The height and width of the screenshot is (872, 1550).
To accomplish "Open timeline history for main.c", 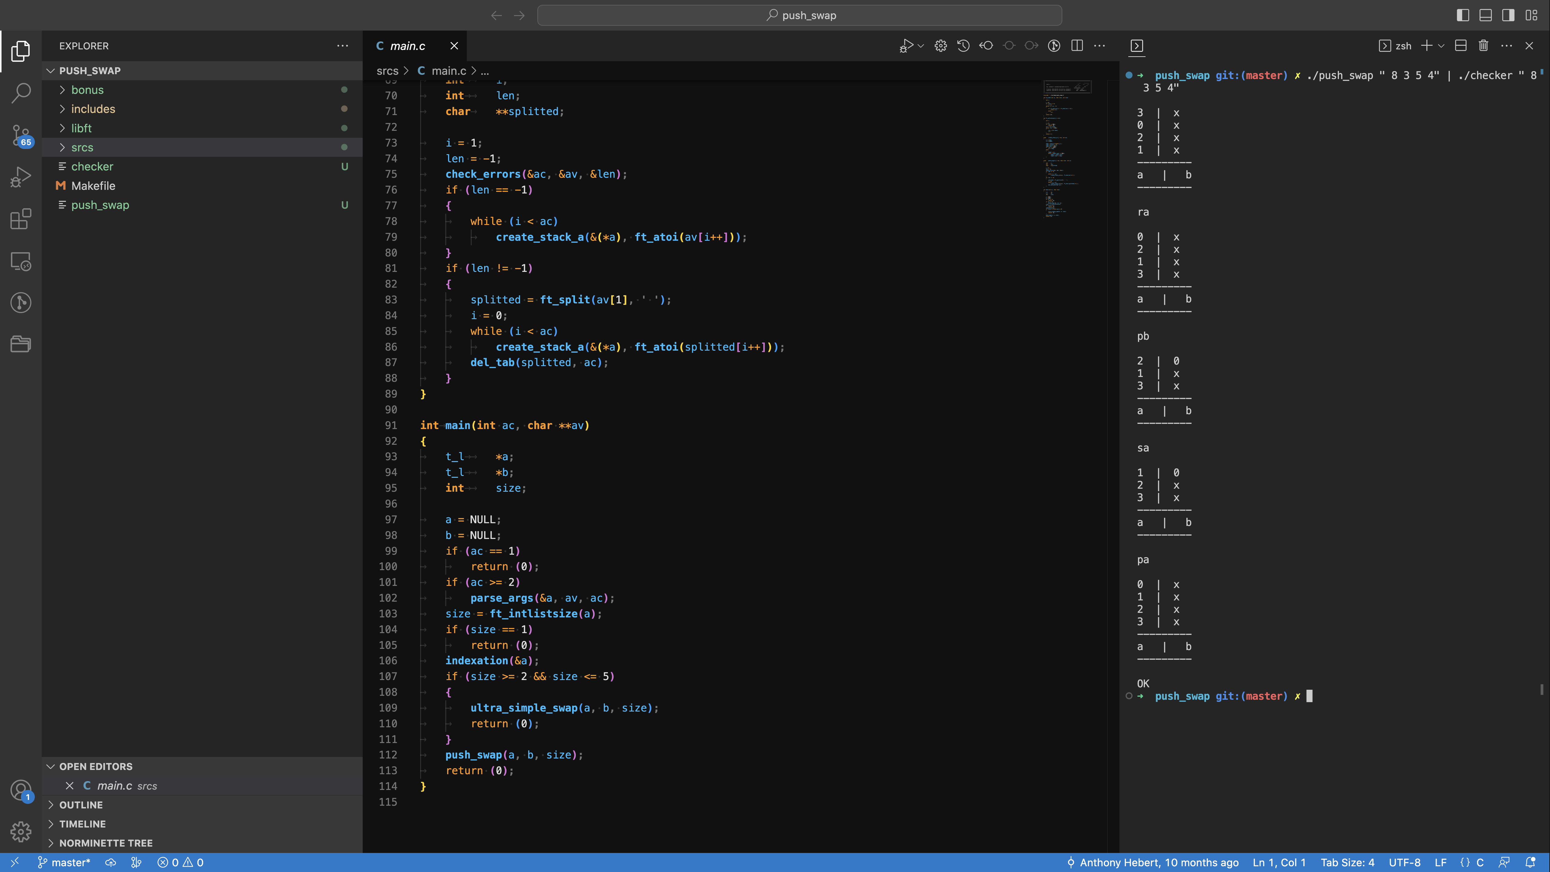I will coord(963,45).
